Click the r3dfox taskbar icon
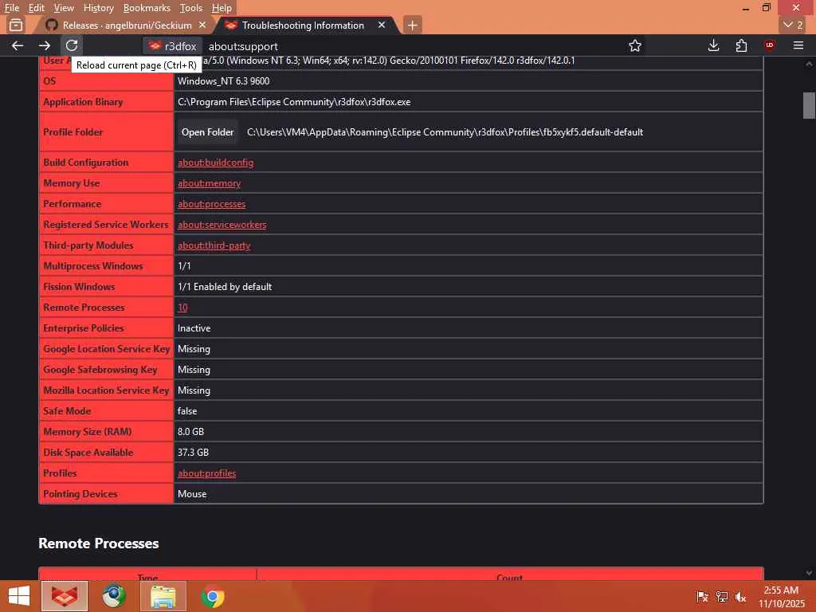 point(65,596)
